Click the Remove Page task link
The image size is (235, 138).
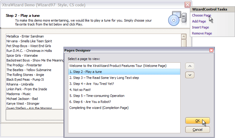pyautogui.click(x=202, y=33)
